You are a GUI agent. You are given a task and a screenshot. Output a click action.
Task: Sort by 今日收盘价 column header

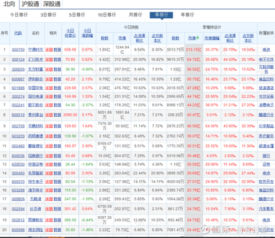tap(70, 33)
